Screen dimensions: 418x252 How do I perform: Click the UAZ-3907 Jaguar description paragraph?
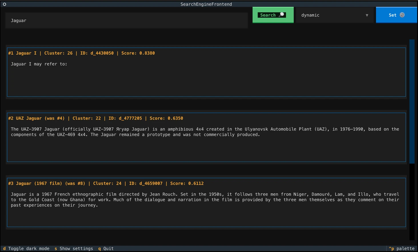click(x=205, y=132)
